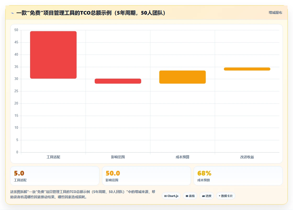Click the thin orange 改进收益 bar

(247, 69)
